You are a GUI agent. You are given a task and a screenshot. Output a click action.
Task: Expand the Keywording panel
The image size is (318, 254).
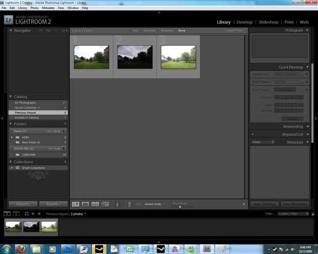(x=307, y=126)
